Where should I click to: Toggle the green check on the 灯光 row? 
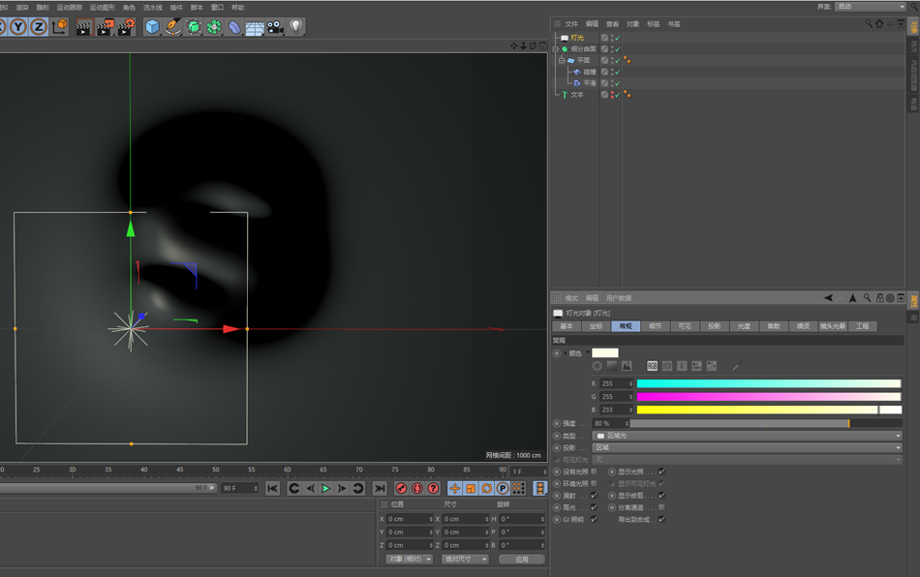pyautogui.click(x=618, y=38)
